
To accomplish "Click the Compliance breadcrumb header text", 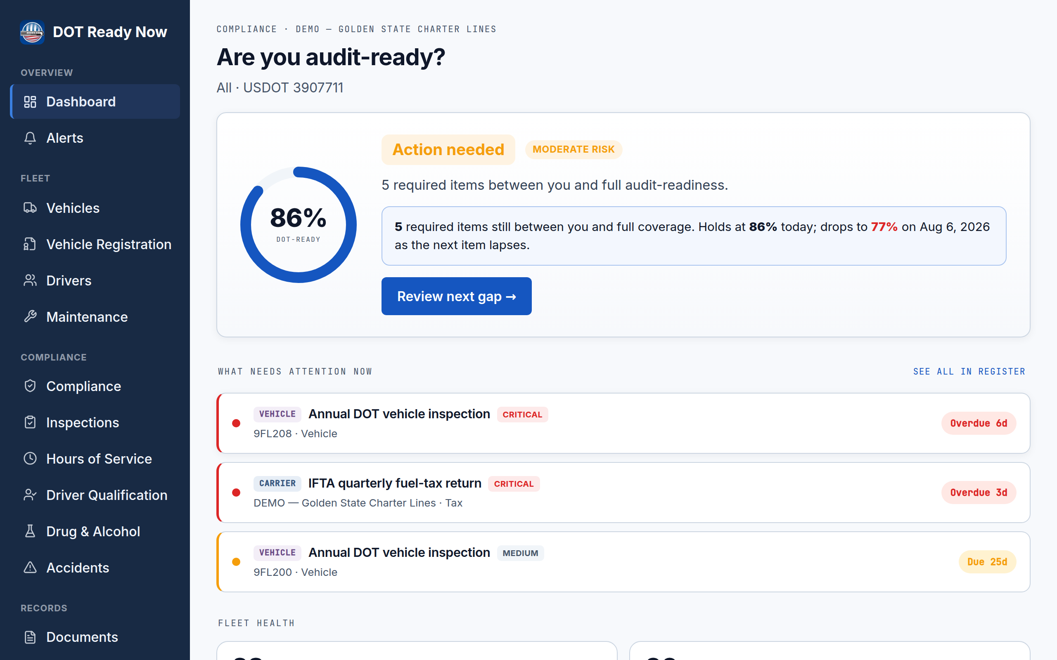I will click(x=356, y=29).
